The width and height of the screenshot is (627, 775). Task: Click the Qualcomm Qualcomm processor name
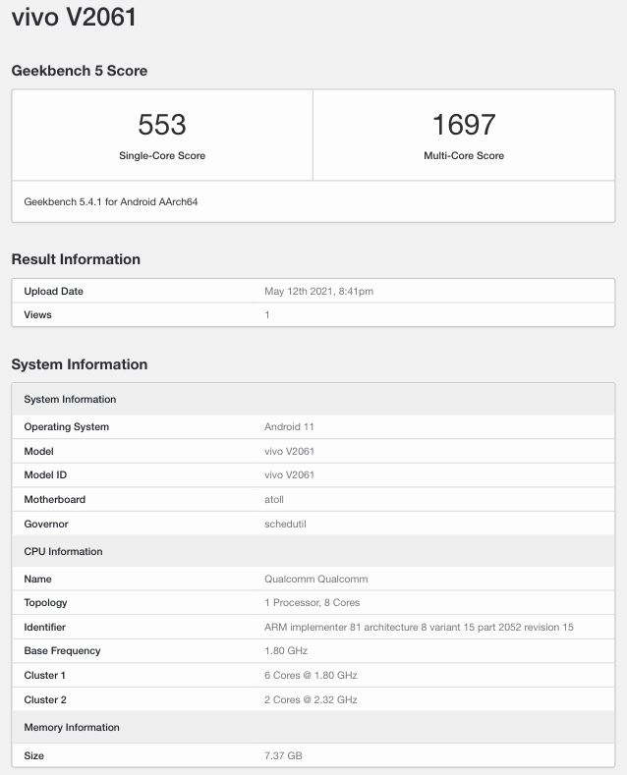click(x=316, y=580)
